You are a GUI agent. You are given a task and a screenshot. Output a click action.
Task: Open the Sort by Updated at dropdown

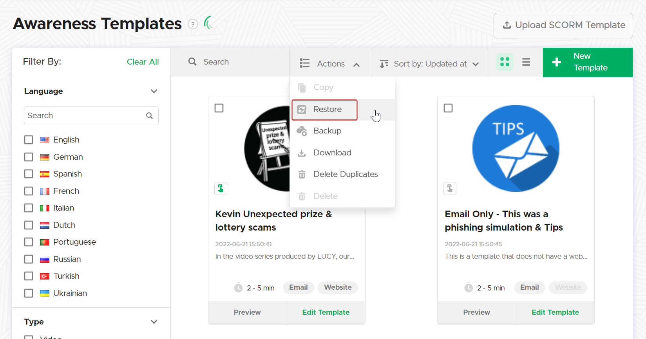point(430,64)
